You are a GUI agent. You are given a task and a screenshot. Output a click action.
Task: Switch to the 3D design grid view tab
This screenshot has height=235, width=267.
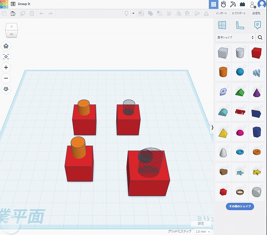click(213, 4)
